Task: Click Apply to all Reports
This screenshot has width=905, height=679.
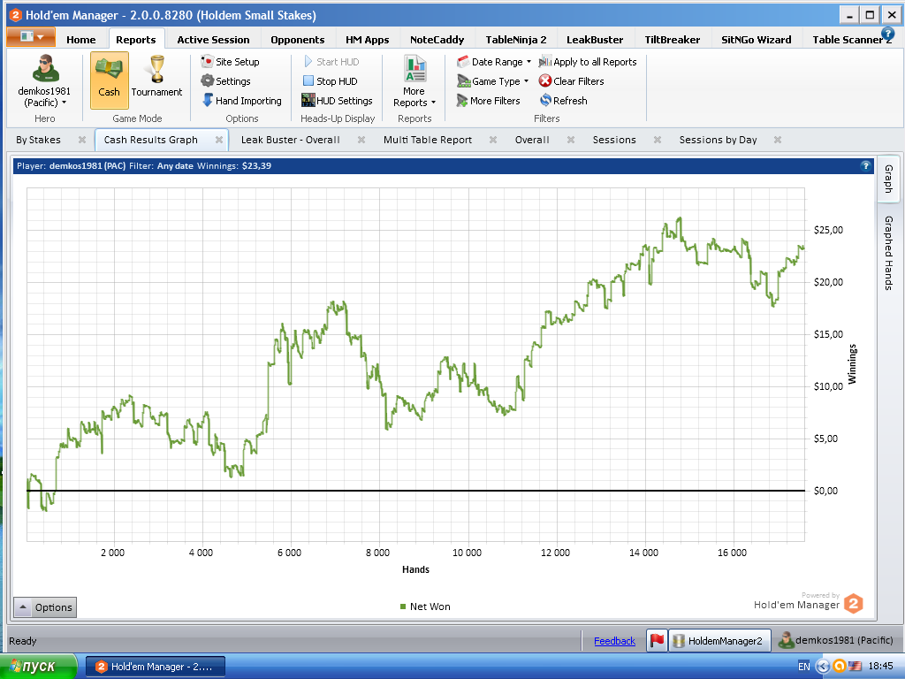Action: (x=588, y=62)
